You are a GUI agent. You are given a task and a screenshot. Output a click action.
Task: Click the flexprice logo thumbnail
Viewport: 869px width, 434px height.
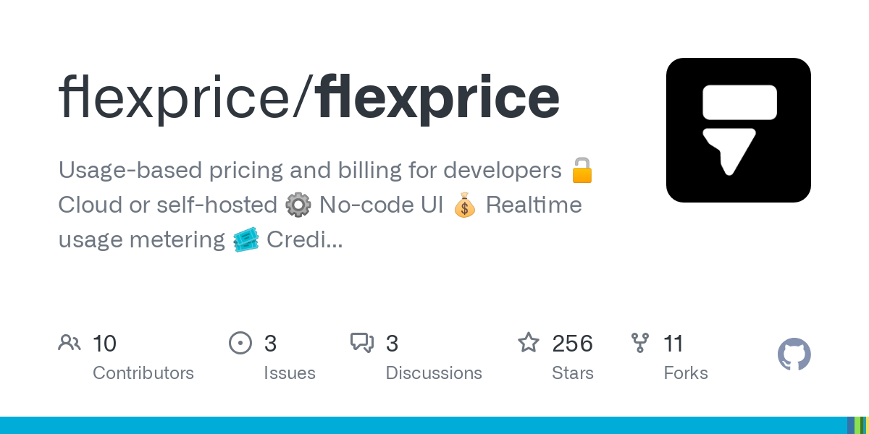tap(739, 130)
